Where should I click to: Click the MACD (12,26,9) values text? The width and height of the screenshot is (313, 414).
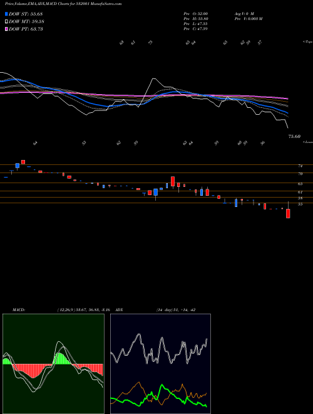tap(85, 310)
